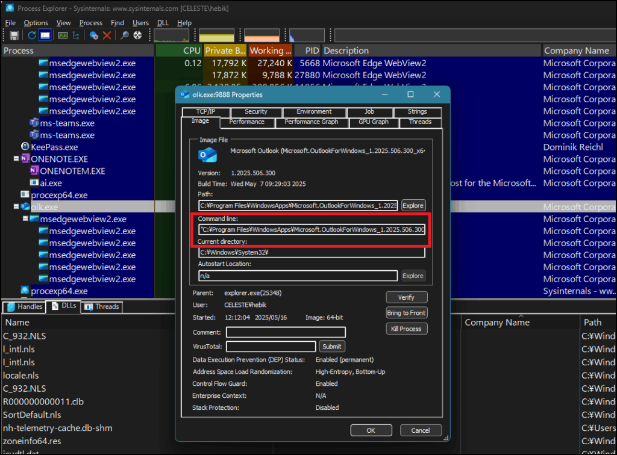Click the Find magnifier toolbar icon
The height and width of the screenshot is (455, 617).
tap(124, 36)
